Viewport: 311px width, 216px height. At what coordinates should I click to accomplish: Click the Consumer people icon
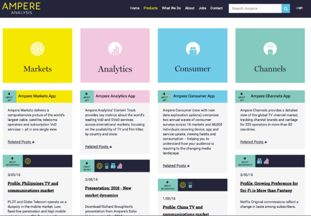tap(192, 49)
